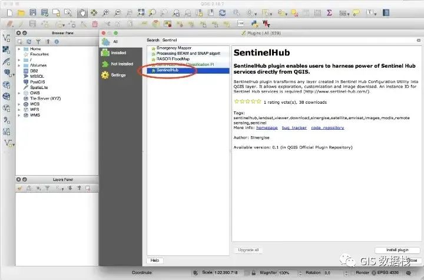Expand the / root folder in Browser
This screenshot has height=280, width=424.
click(19, 60)
